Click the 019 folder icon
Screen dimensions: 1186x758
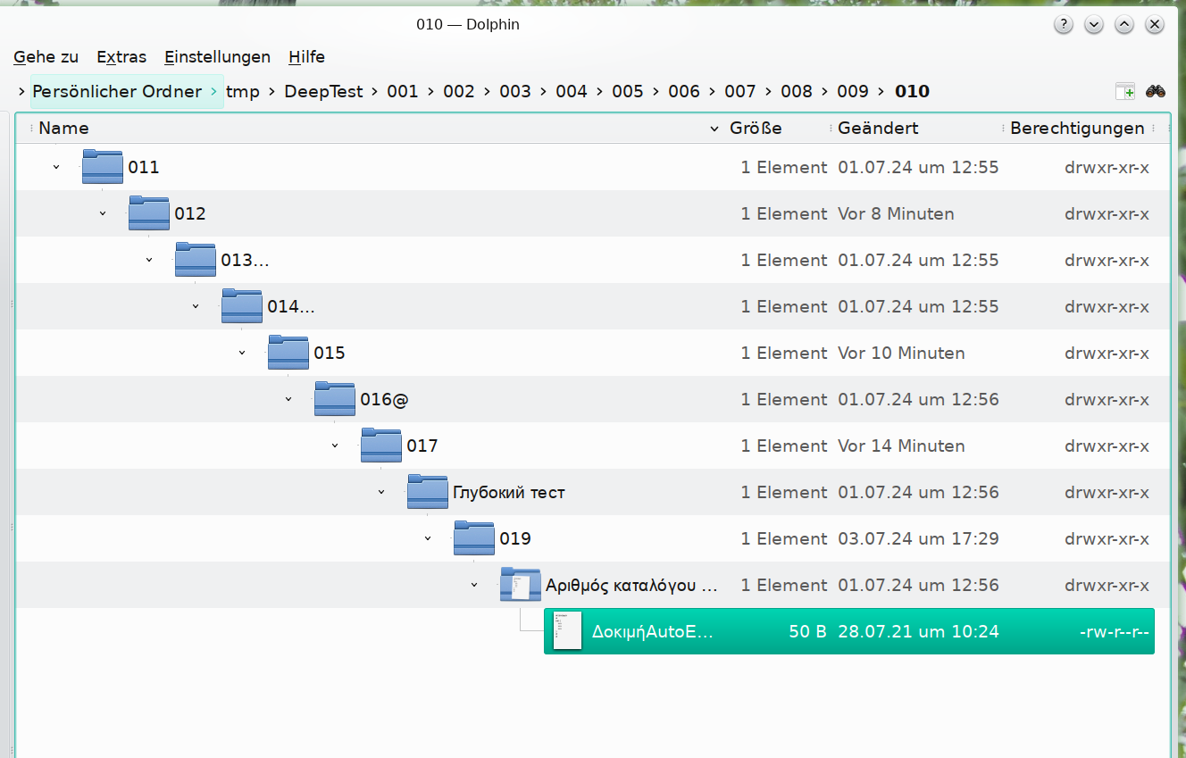tap(474, 538)
